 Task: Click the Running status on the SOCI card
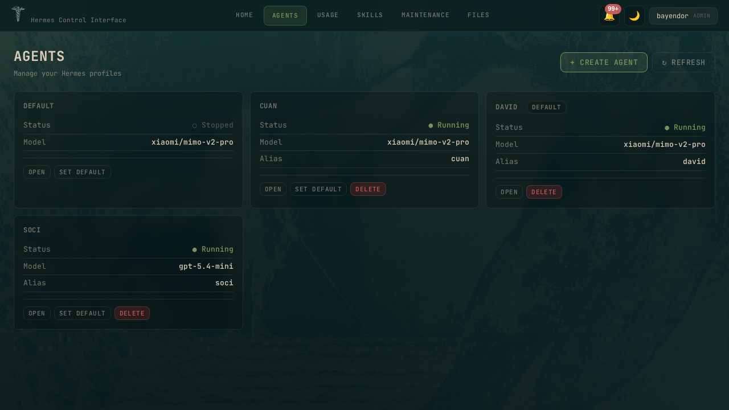click(x=213, y=249)
